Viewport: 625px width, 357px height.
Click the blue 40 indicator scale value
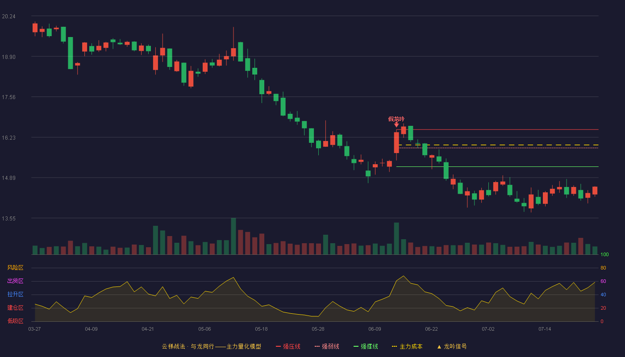[603, 295]
